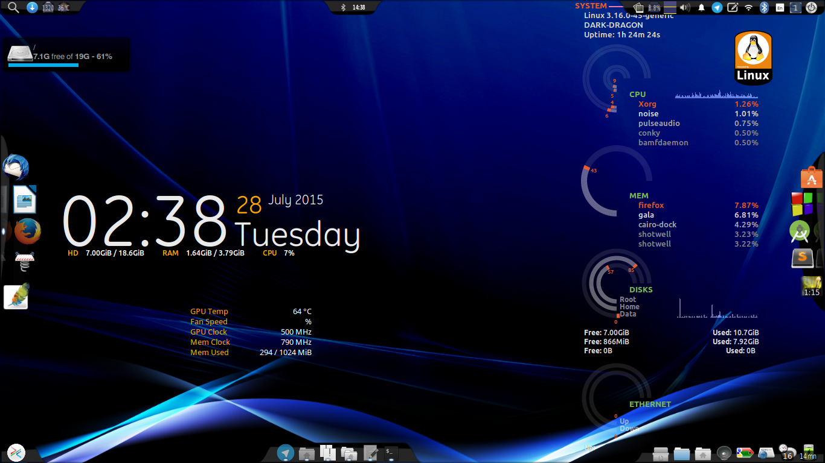
Task: Click the root disk usage bar
Action: pyautogui.click(x=43, y=65)
